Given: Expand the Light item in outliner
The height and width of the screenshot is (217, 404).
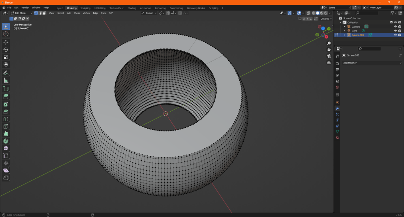Looking at the screenshot, I should 345,31.
